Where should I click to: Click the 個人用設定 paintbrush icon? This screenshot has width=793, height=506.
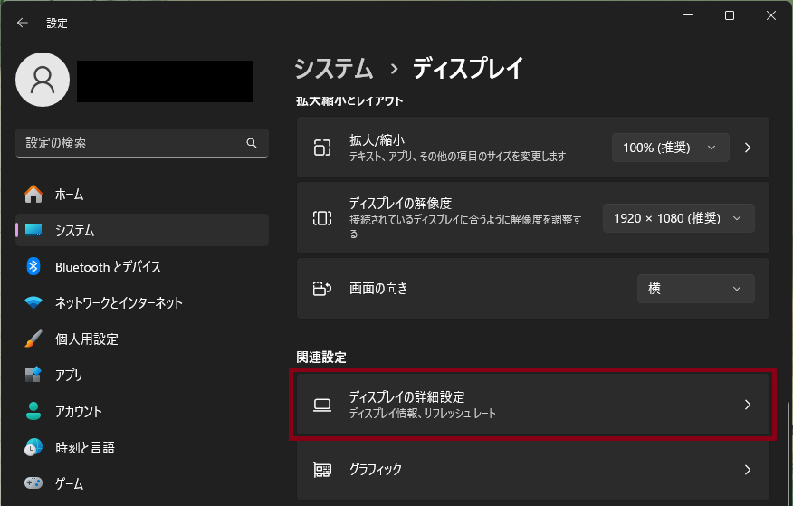point(33,339)
